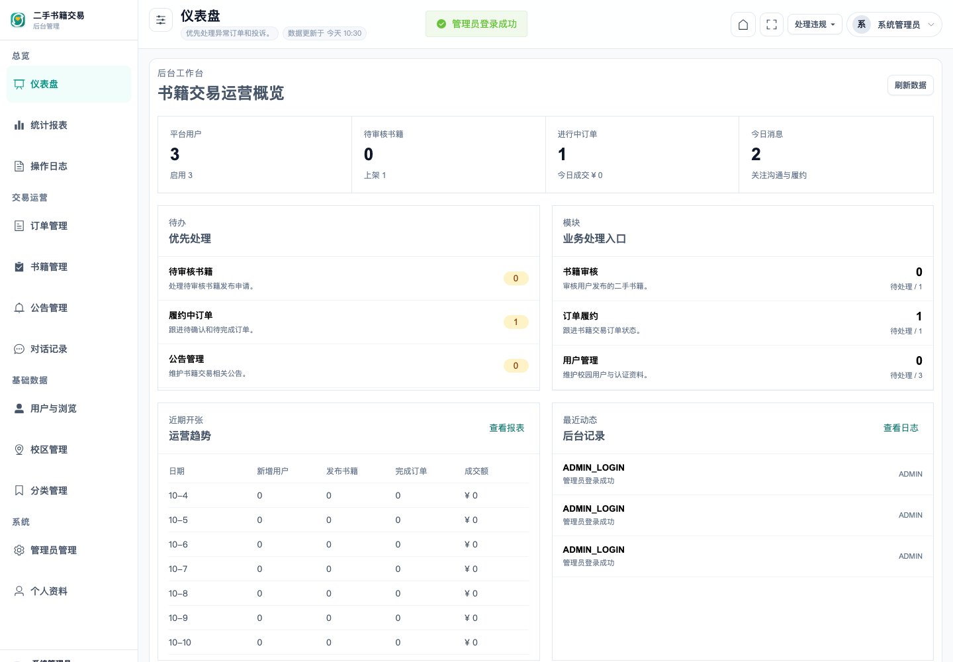Select the first ADMIN_LOGIN record
The image size is (953, 662).
coord(743,475)
